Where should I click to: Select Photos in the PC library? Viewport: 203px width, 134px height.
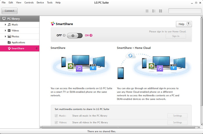(x=20, y=37)
